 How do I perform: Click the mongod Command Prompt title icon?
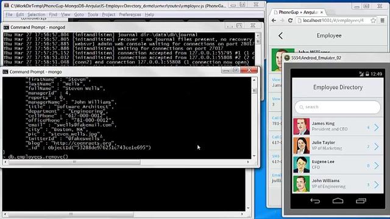click(x=6, y=27)
